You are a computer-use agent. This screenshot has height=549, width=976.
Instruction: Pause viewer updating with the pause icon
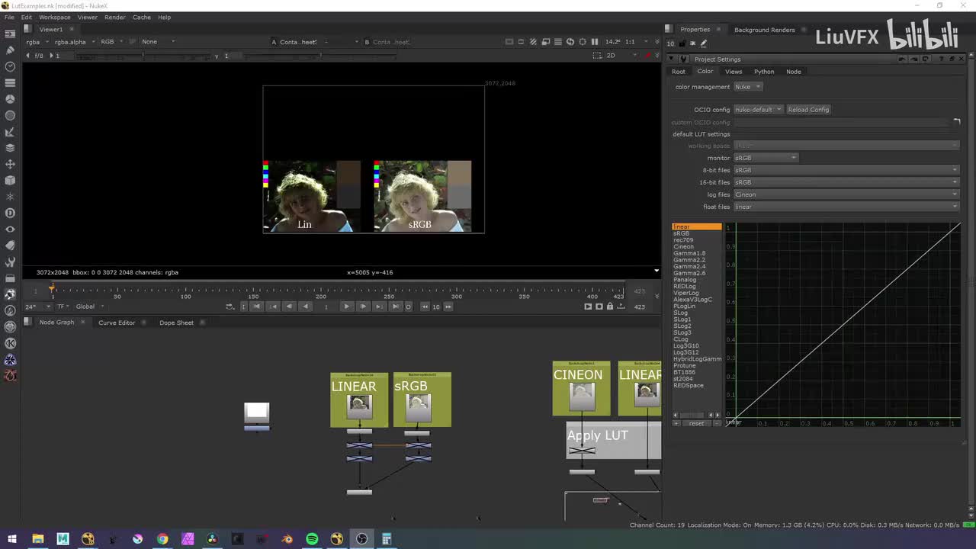click(595, 42)
